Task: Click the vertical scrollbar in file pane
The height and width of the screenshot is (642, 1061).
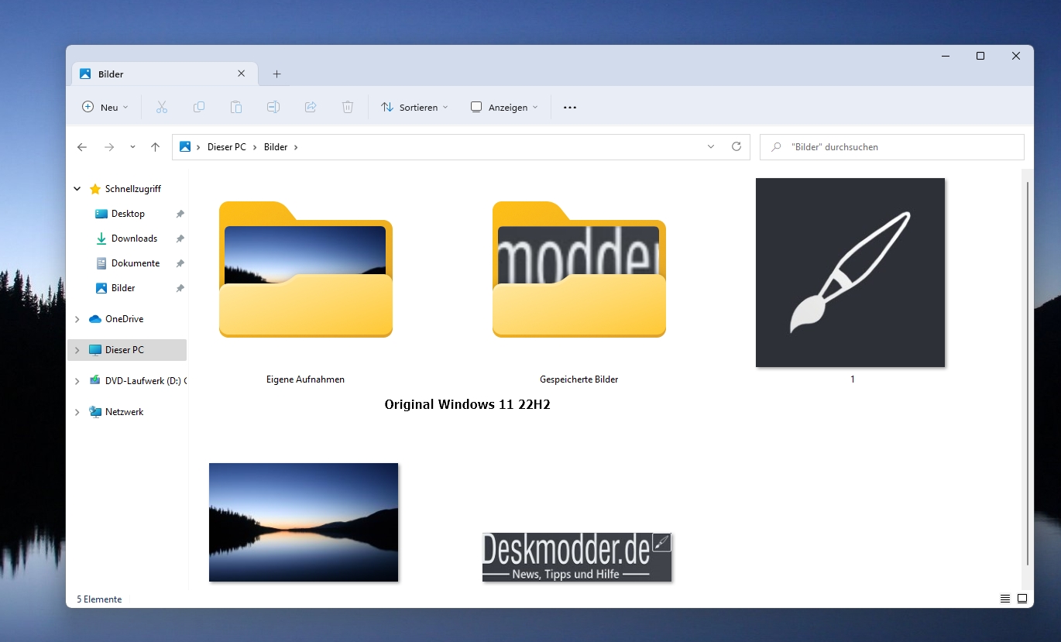Action: point(1028,373)
